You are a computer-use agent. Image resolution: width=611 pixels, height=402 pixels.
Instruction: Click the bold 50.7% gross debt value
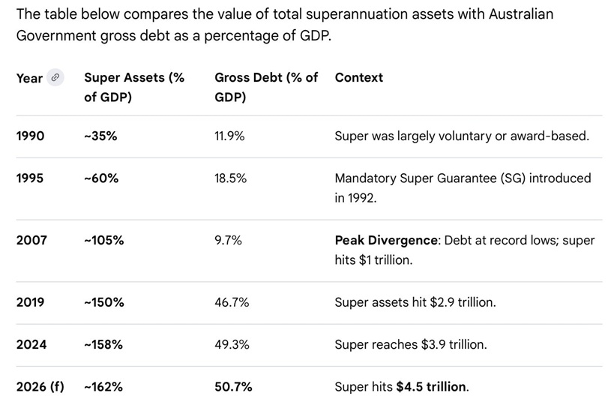[x=233, y=387]
